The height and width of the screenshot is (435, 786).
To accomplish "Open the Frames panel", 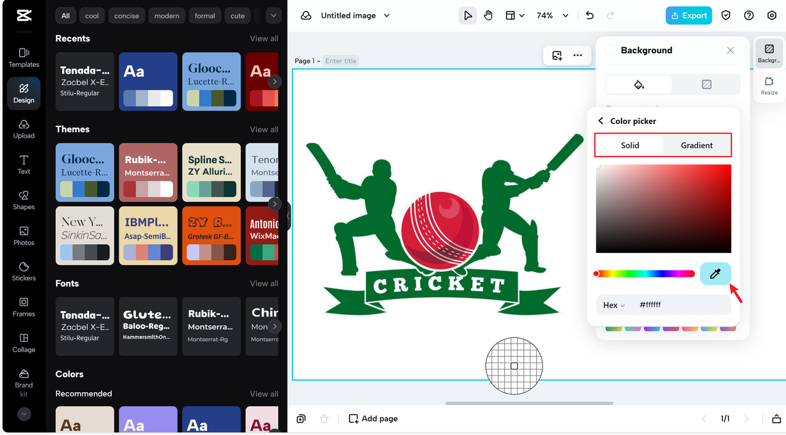I will (x=24, y=307).
